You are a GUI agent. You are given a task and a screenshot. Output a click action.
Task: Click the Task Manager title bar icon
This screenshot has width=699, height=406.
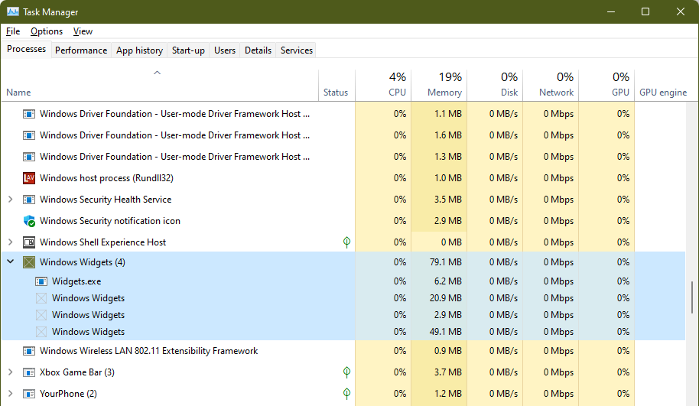(x=12, y=11)
